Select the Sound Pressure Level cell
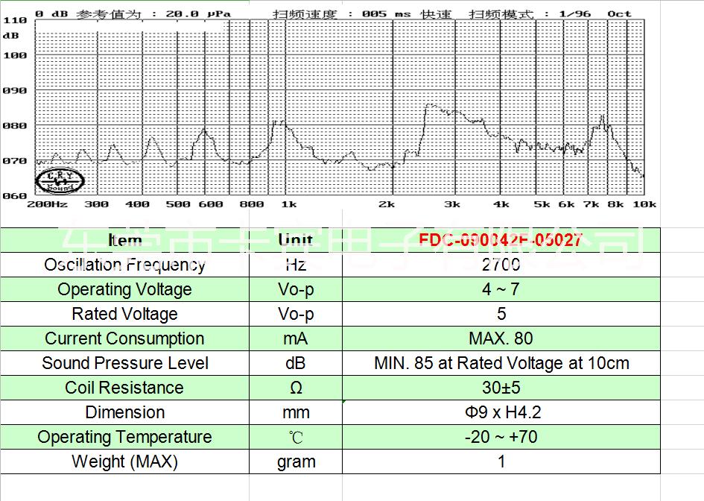 124,363
